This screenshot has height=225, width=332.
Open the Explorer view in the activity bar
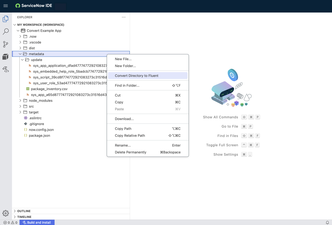(6, 19)
